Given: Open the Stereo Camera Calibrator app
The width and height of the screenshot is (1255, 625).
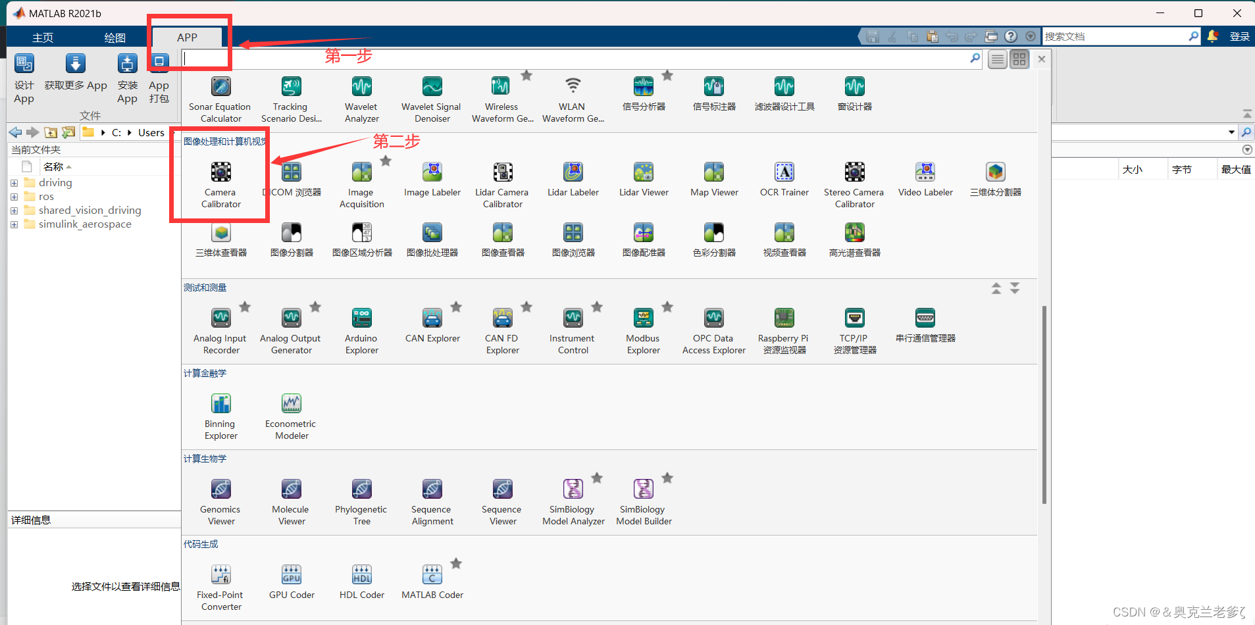Looking at the screenshot, I should coord(854,185).
